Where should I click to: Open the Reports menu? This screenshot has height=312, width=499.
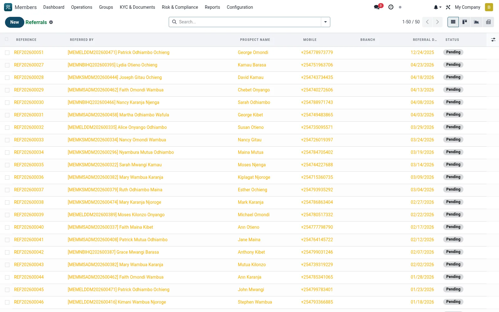(x=212, y=7)
